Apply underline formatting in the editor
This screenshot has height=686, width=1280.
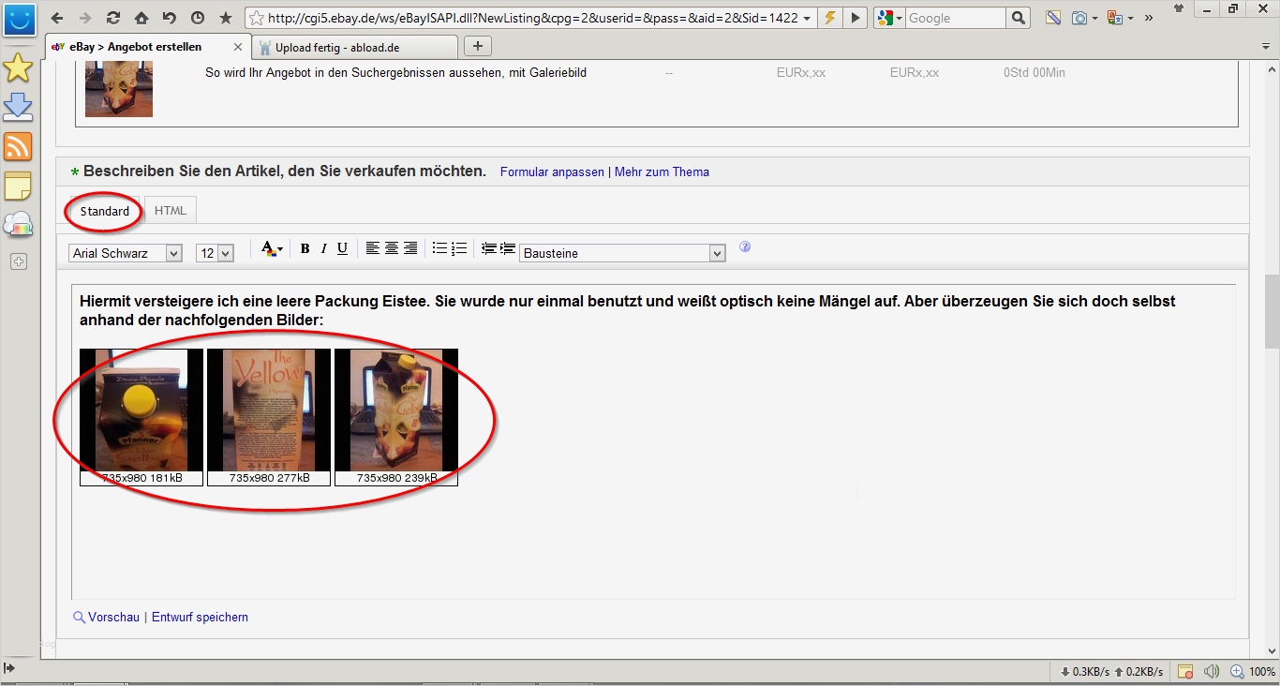(x=342, y=248)
